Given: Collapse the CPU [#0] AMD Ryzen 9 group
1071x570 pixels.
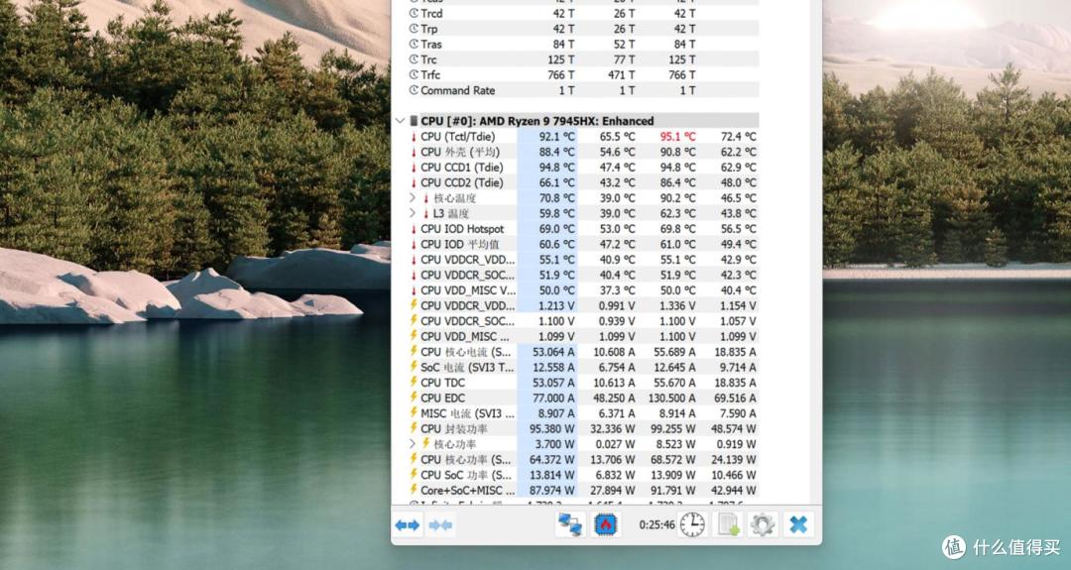Looking at the screenshot, I should (400, 121).
